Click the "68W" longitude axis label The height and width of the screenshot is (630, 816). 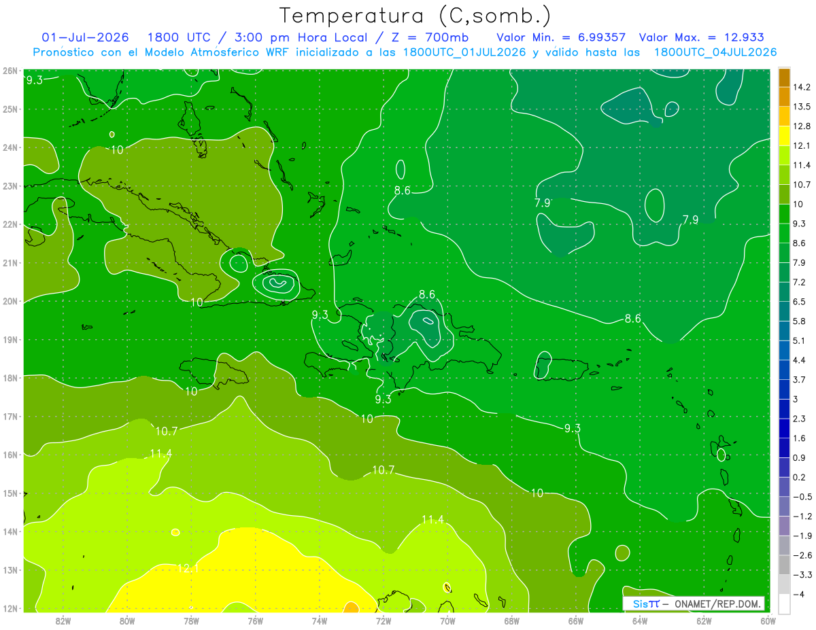511,620
